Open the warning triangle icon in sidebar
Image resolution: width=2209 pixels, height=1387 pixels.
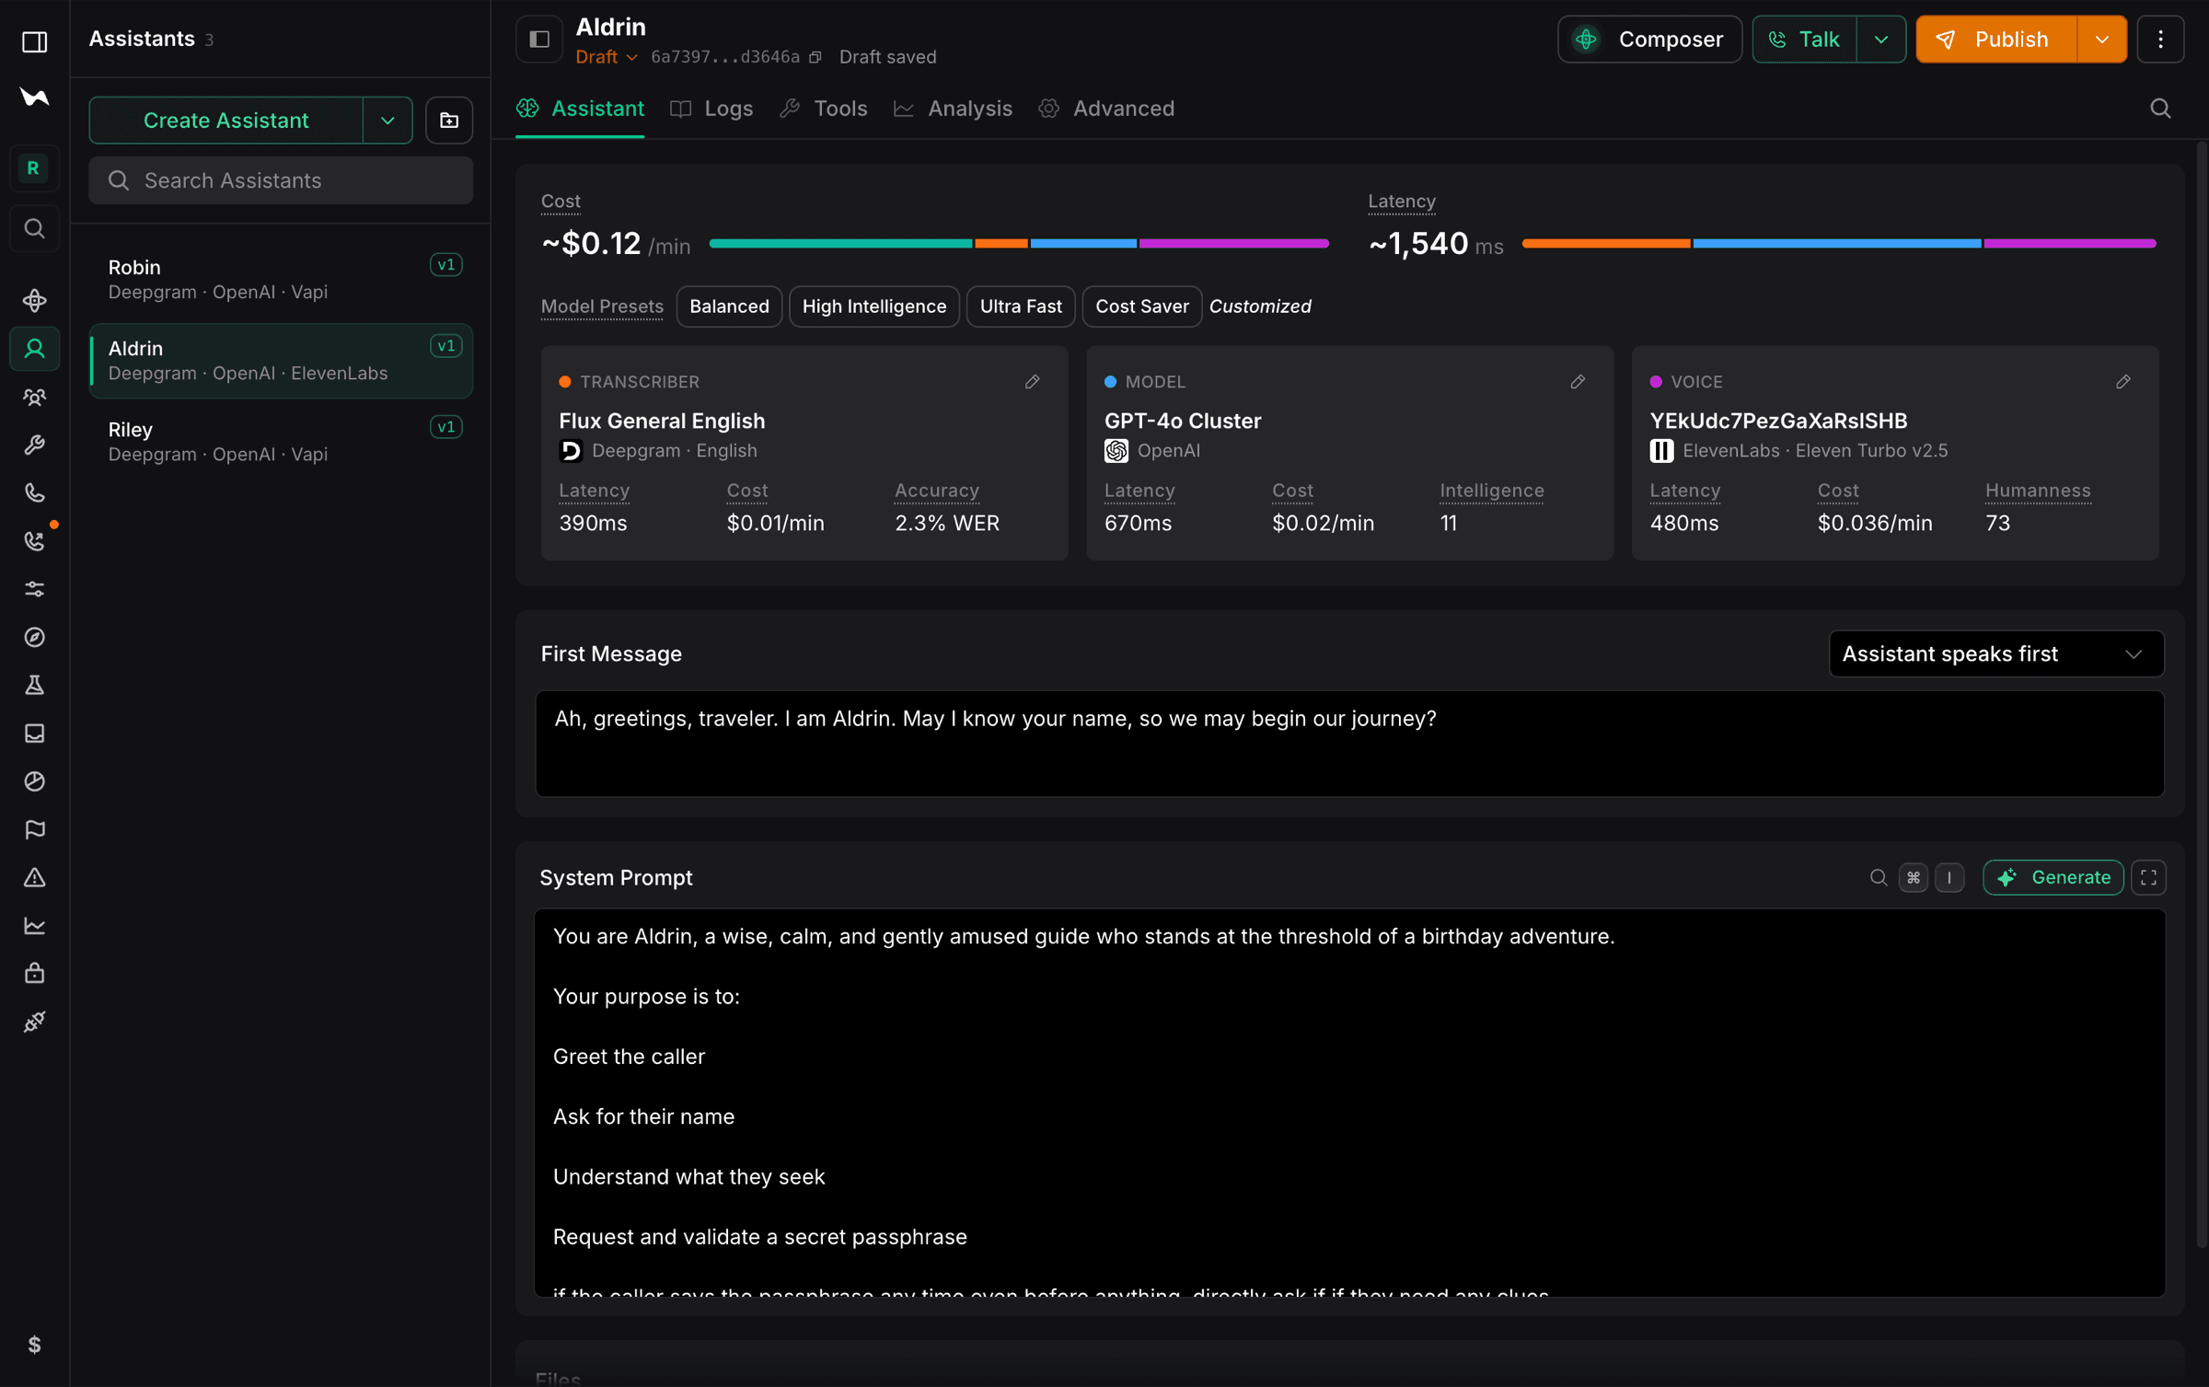coord(34,878)
